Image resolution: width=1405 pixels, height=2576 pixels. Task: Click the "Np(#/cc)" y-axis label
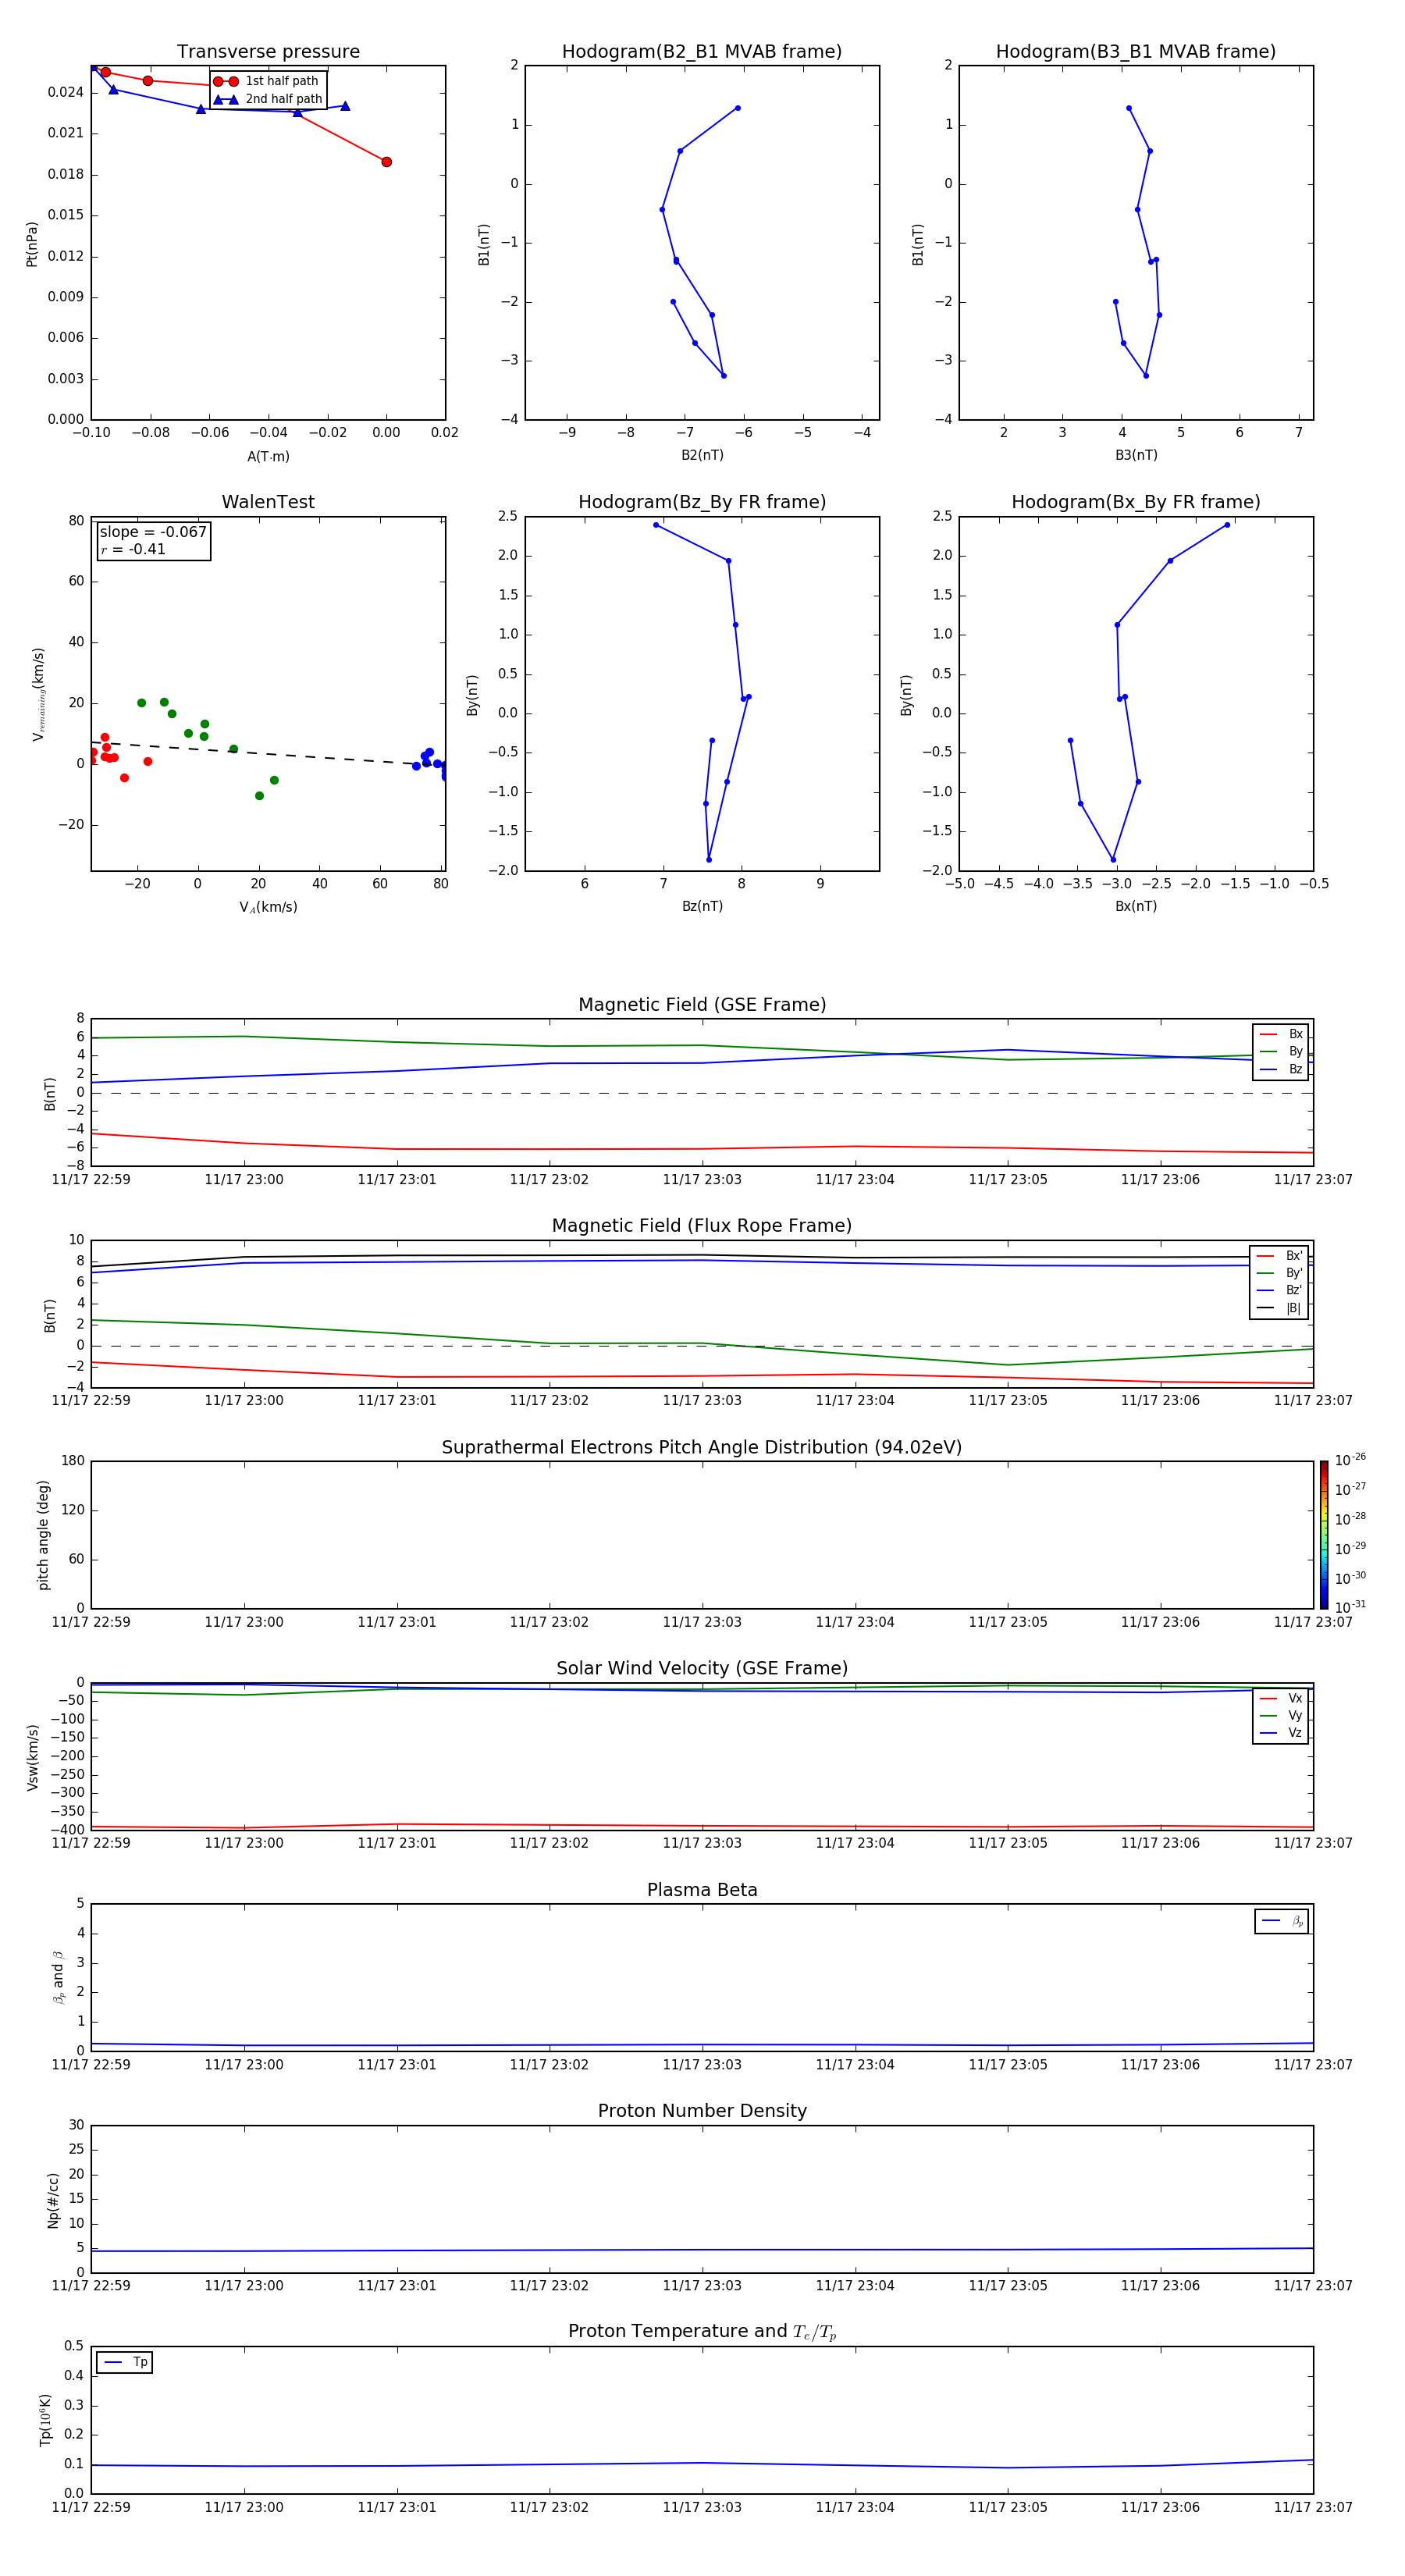53,2200
